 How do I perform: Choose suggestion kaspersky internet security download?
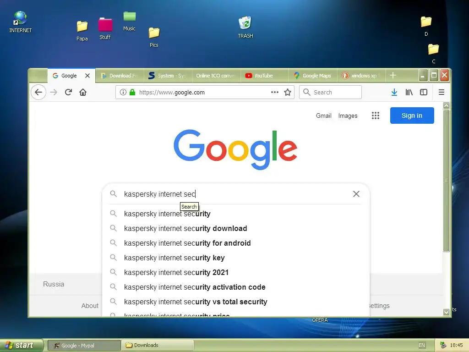236,228
